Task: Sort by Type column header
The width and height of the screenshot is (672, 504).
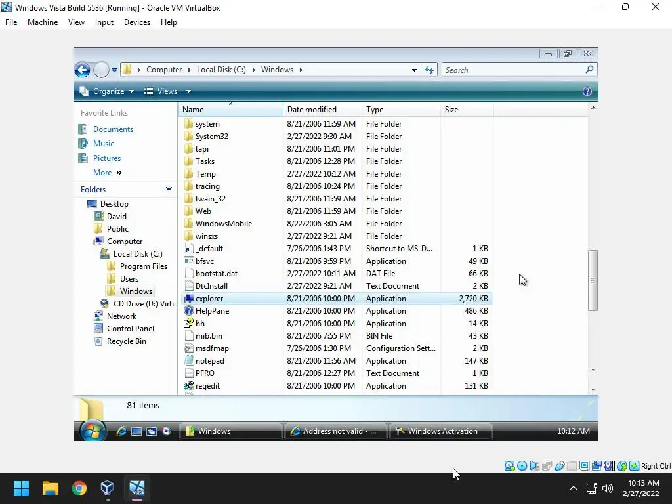Action: [401, 110]
